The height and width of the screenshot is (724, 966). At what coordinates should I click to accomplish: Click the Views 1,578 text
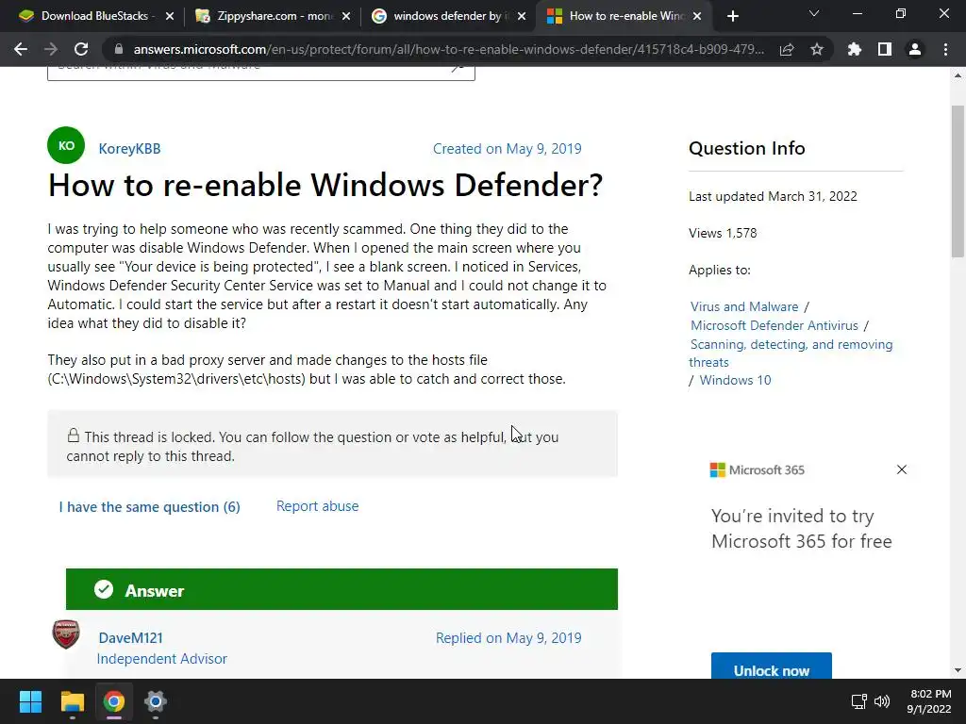723,234
